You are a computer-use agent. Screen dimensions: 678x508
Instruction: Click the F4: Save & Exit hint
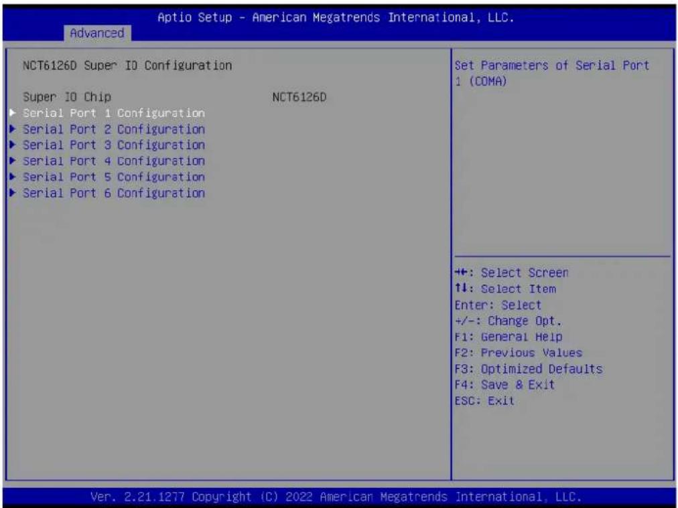[504, 385]
